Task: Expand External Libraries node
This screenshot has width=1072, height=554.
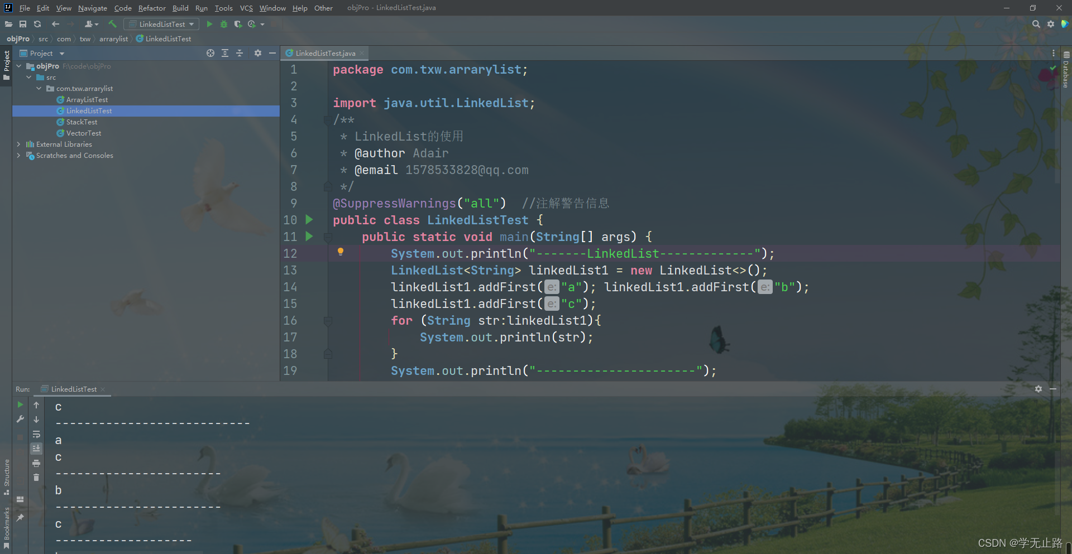Action: (19, 144)
